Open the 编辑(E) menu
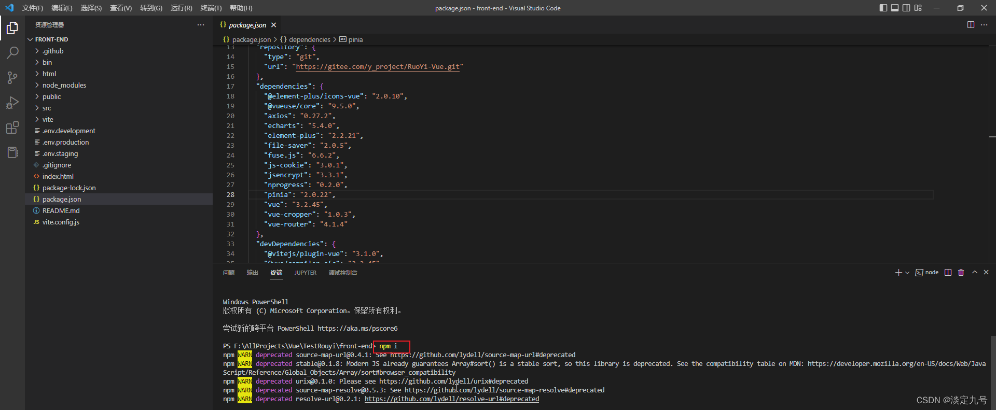 pos(62,8)
